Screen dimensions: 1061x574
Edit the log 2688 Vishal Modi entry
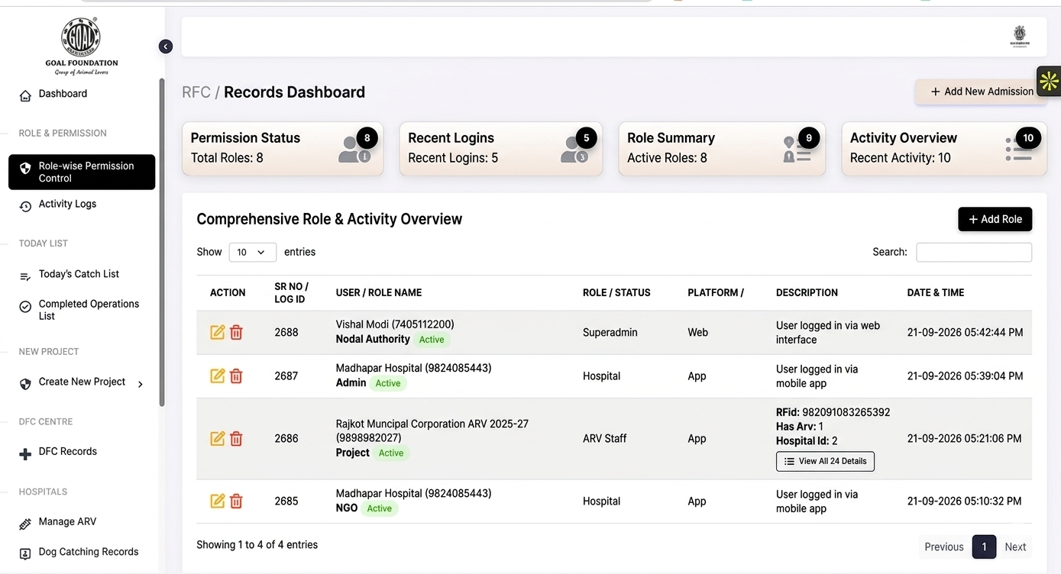click(x=218, y=332)
